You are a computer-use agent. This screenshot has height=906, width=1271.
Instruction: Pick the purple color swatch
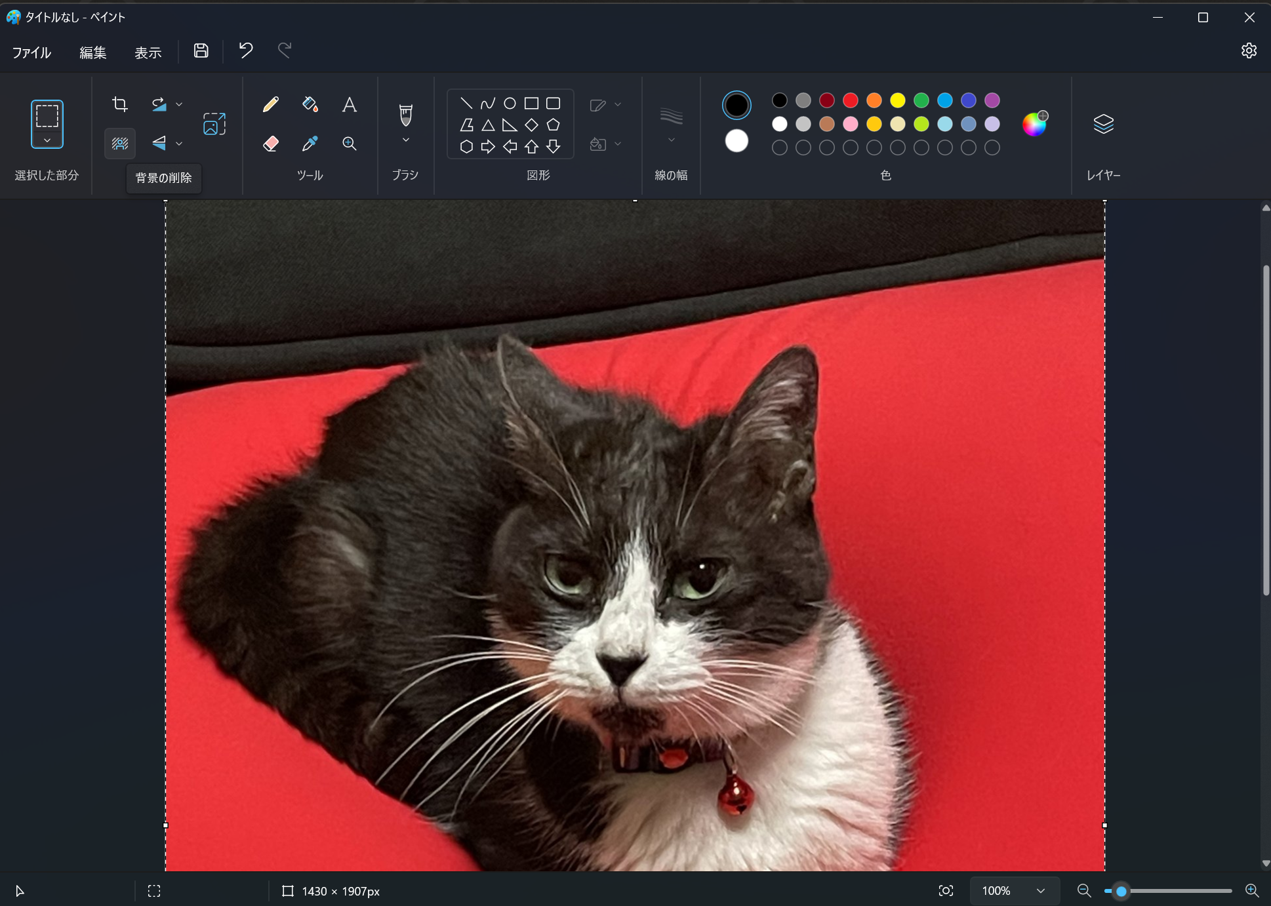coord(992,100)
